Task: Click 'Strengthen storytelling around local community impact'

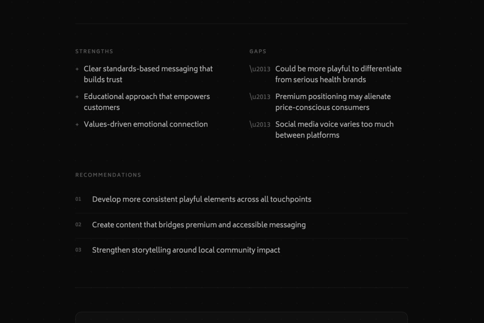Action: click(186, 250)
